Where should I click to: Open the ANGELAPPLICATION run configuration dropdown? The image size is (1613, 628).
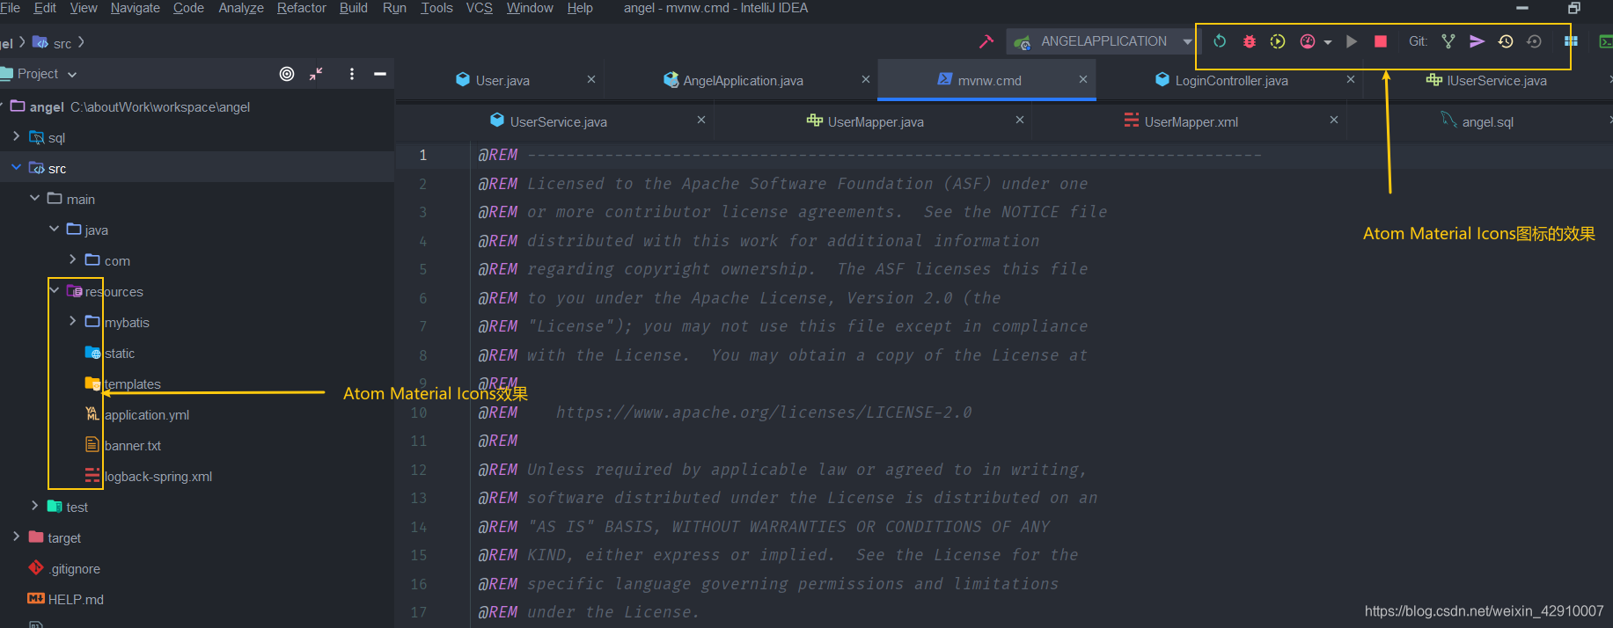1103,41
